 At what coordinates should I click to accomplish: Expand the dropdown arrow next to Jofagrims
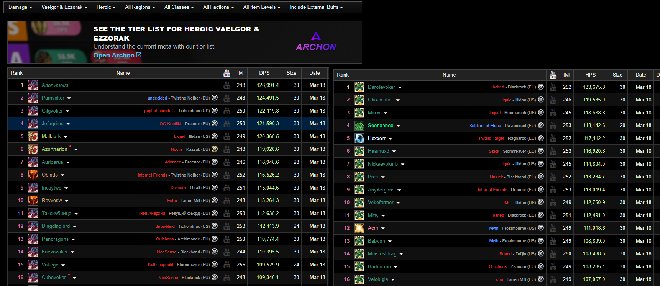tap(68, 124)
